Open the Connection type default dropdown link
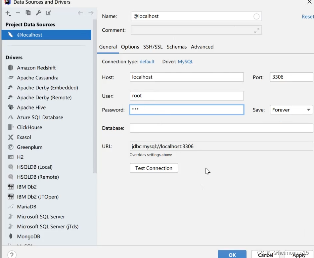Image resolution: width=314 pixels, height=258 pixels. click(x=147, y=62)
